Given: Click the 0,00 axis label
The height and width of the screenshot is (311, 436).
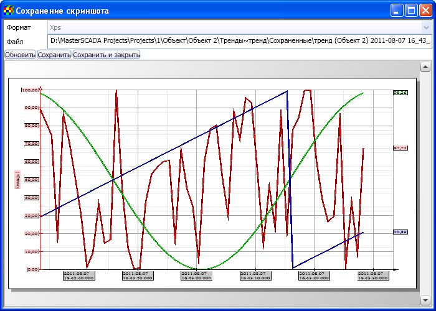Looking at the screenshot, I should click(32, 269).
